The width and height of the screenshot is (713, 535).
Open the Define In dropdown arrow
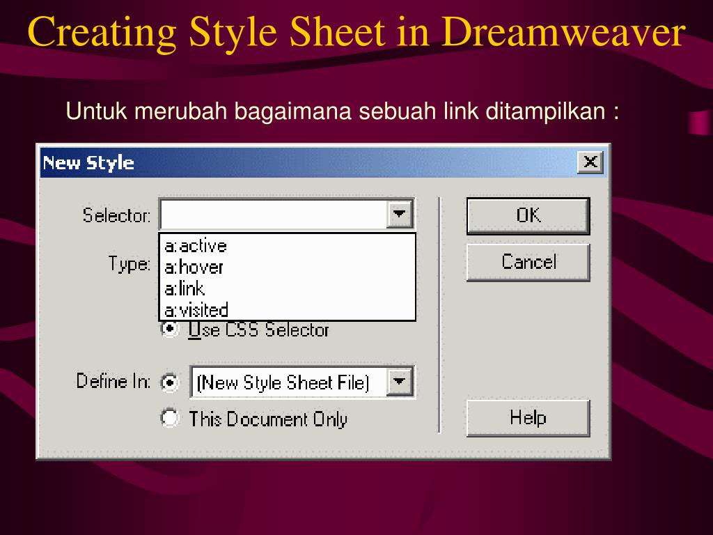click(399, 382)
